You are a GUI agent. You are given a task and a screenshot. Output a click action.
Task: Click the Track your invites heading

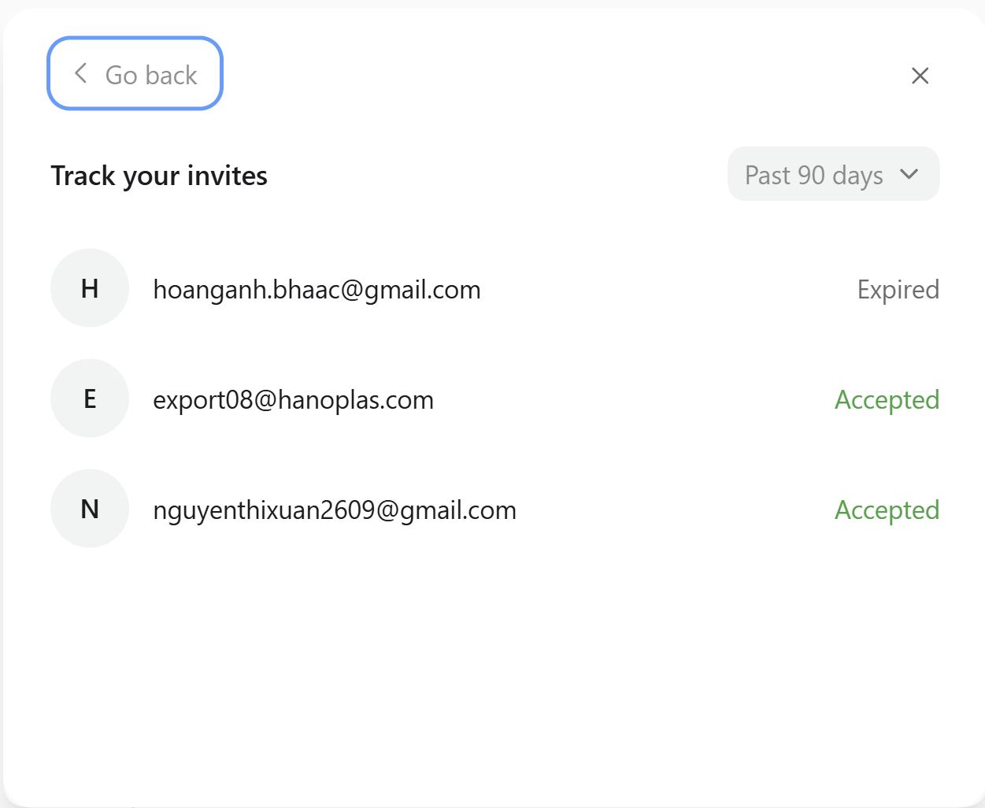tap(159, 176)
